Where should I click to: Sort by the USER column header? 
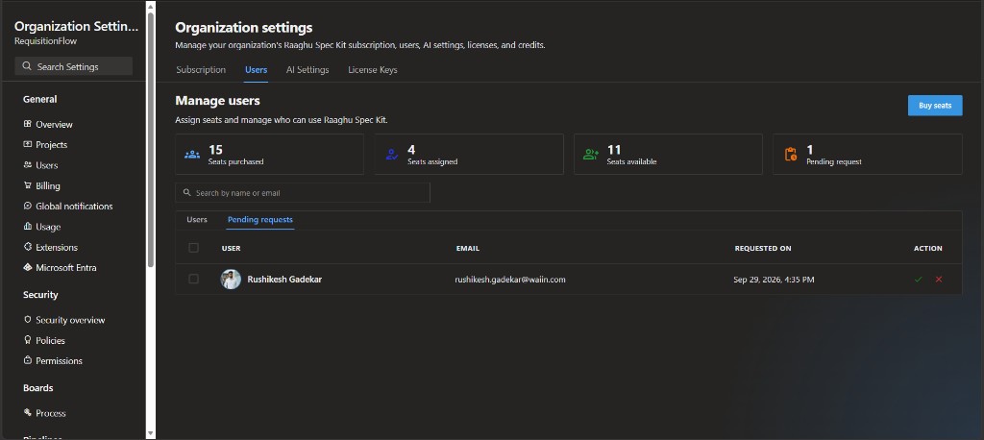[231, 248]
